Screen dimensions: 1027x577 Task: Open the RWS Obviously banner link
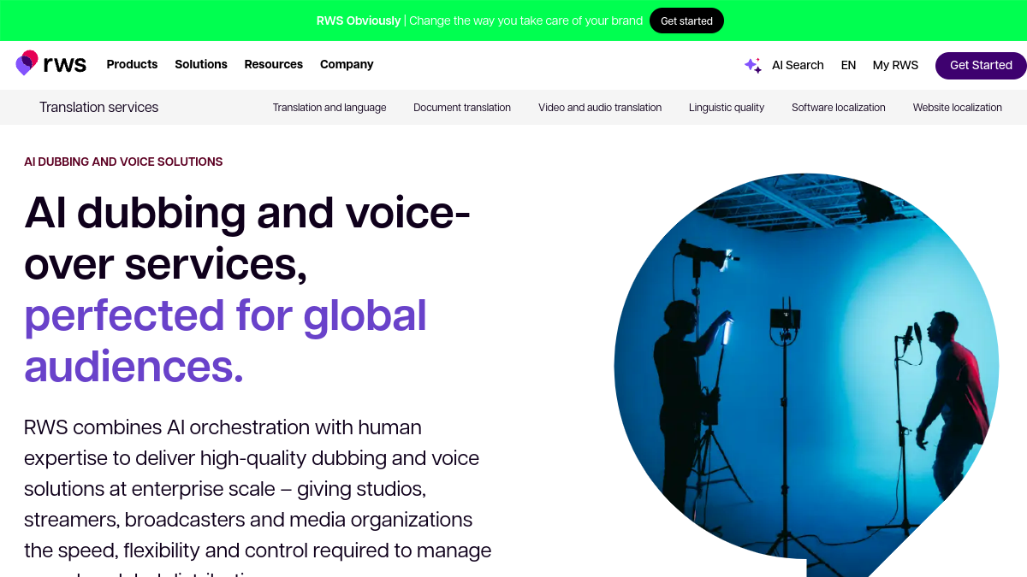[x=359, y=21]
